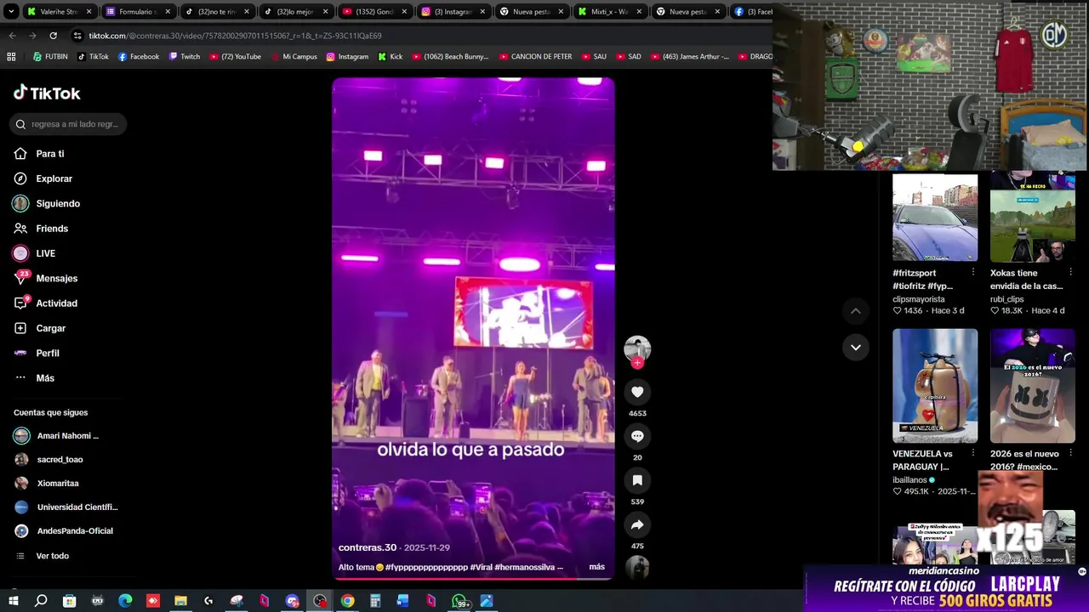This screenshot has width=1089, height=612.
Task: Share the video with arrow icon
Action: tap(637, 524)
